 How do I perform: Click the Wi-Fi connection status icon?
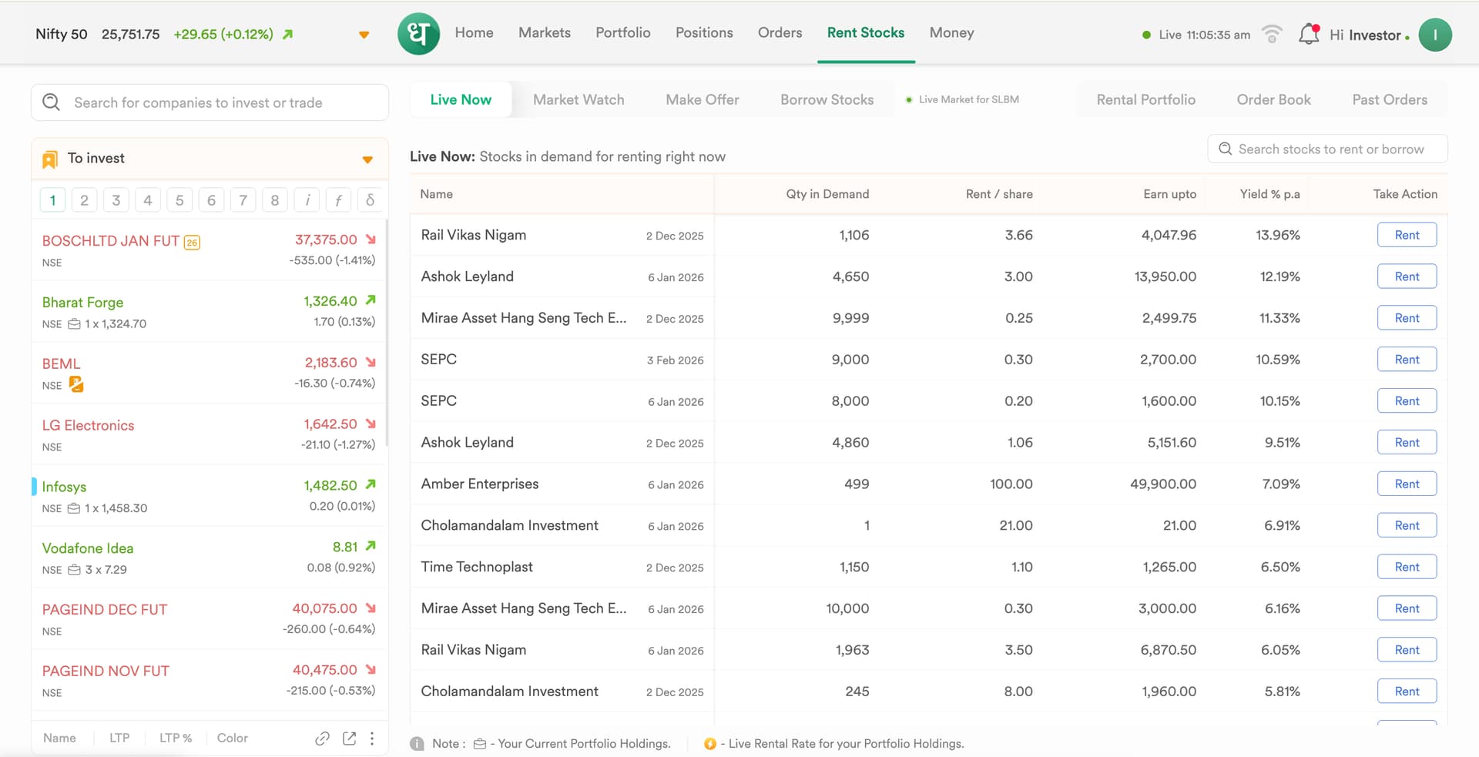coord(1272,35)
